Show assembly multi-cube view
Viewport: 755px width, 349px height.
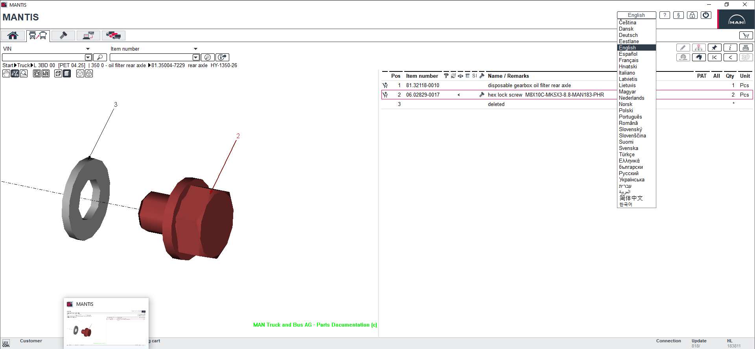tap(89, 73)
